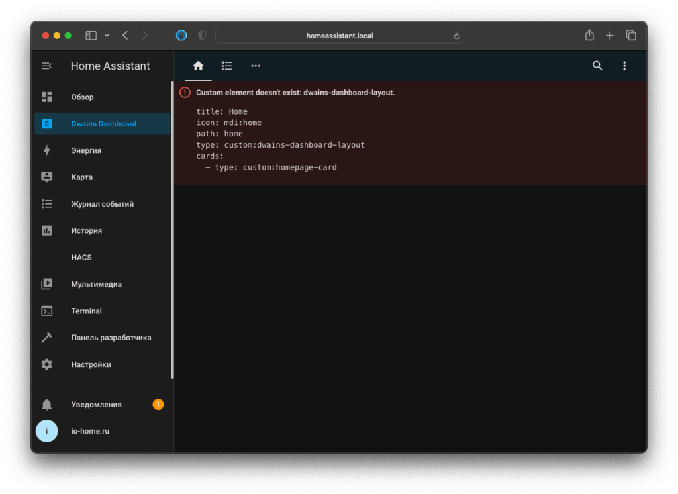Open the История chart icon
The width and height of the screenshot is (678, 494).
pyautogui.click(x=47, y=230)
